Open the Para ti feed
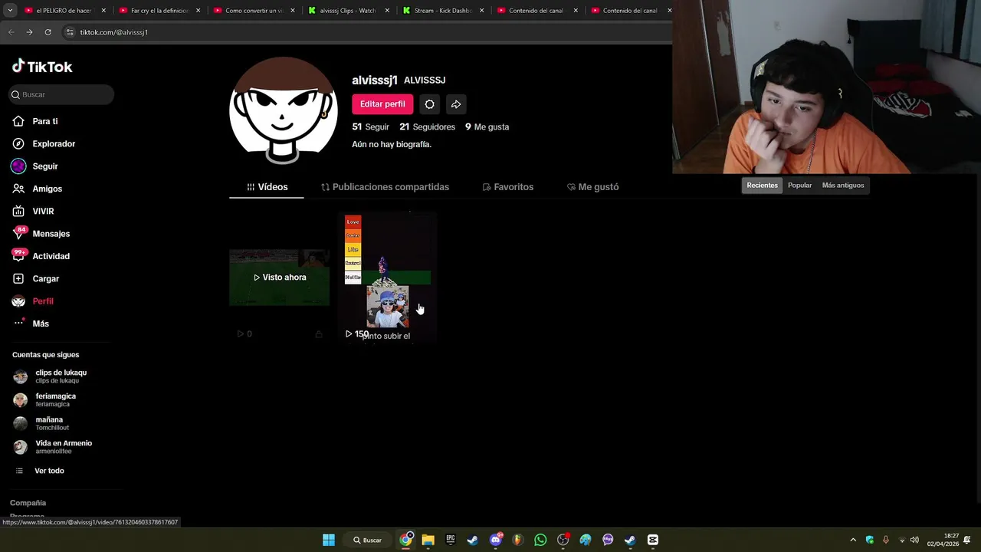This screenshot has height=552, width=981. pyautogui.click(x=44, y=121)
